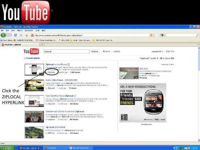
Task: Click the YouTube logo on the page
Action: [31, 51]
